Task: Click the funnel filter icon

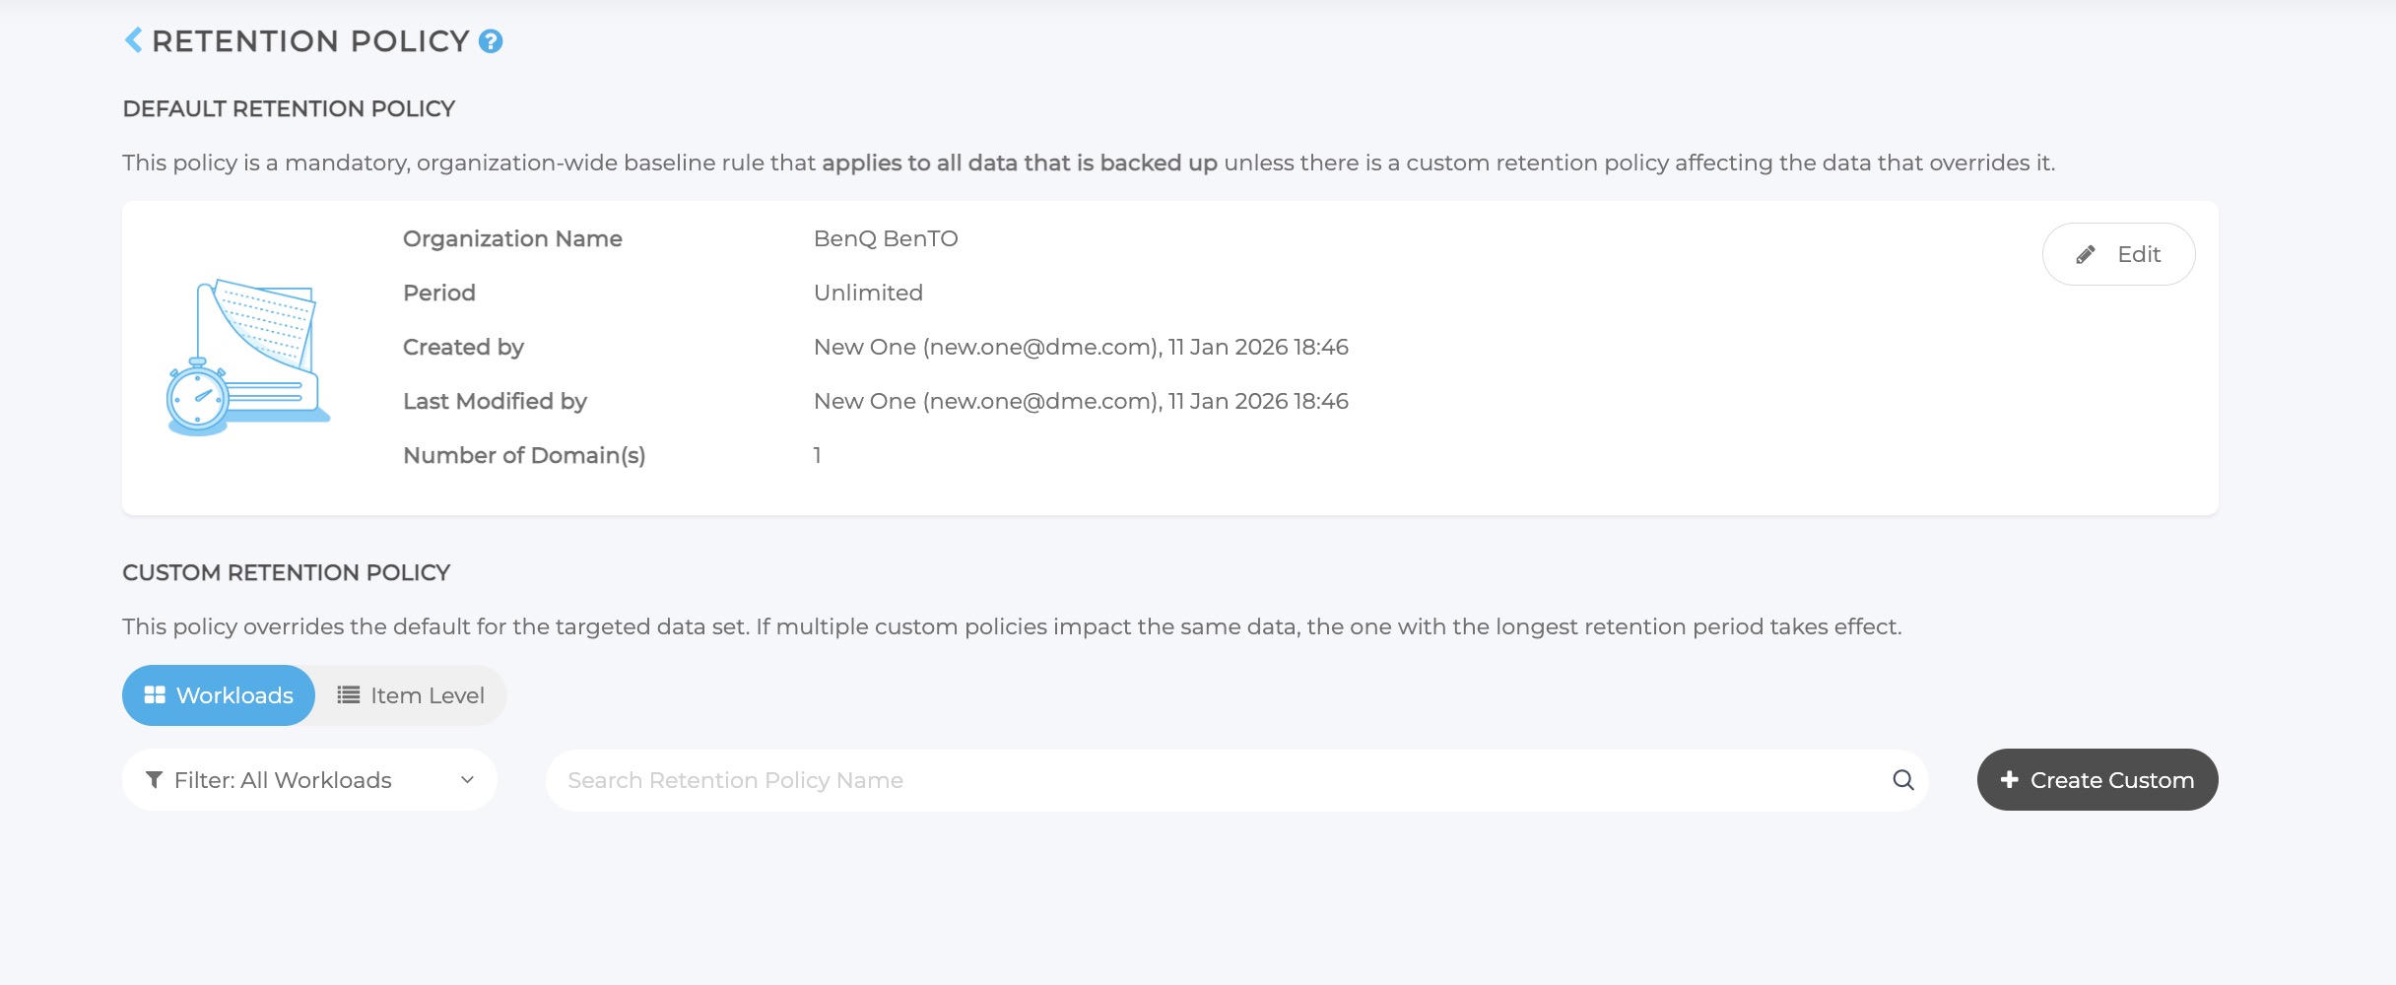Action: (x=154, y=780)
